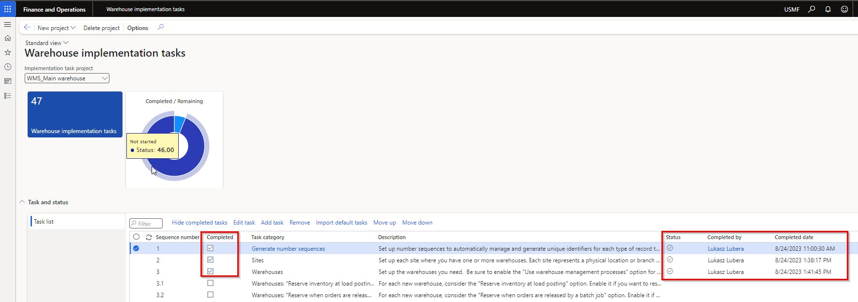Open the Generate number sequences link
The height and width of the screenshot is (302, 858).
(x=288, y=249)
